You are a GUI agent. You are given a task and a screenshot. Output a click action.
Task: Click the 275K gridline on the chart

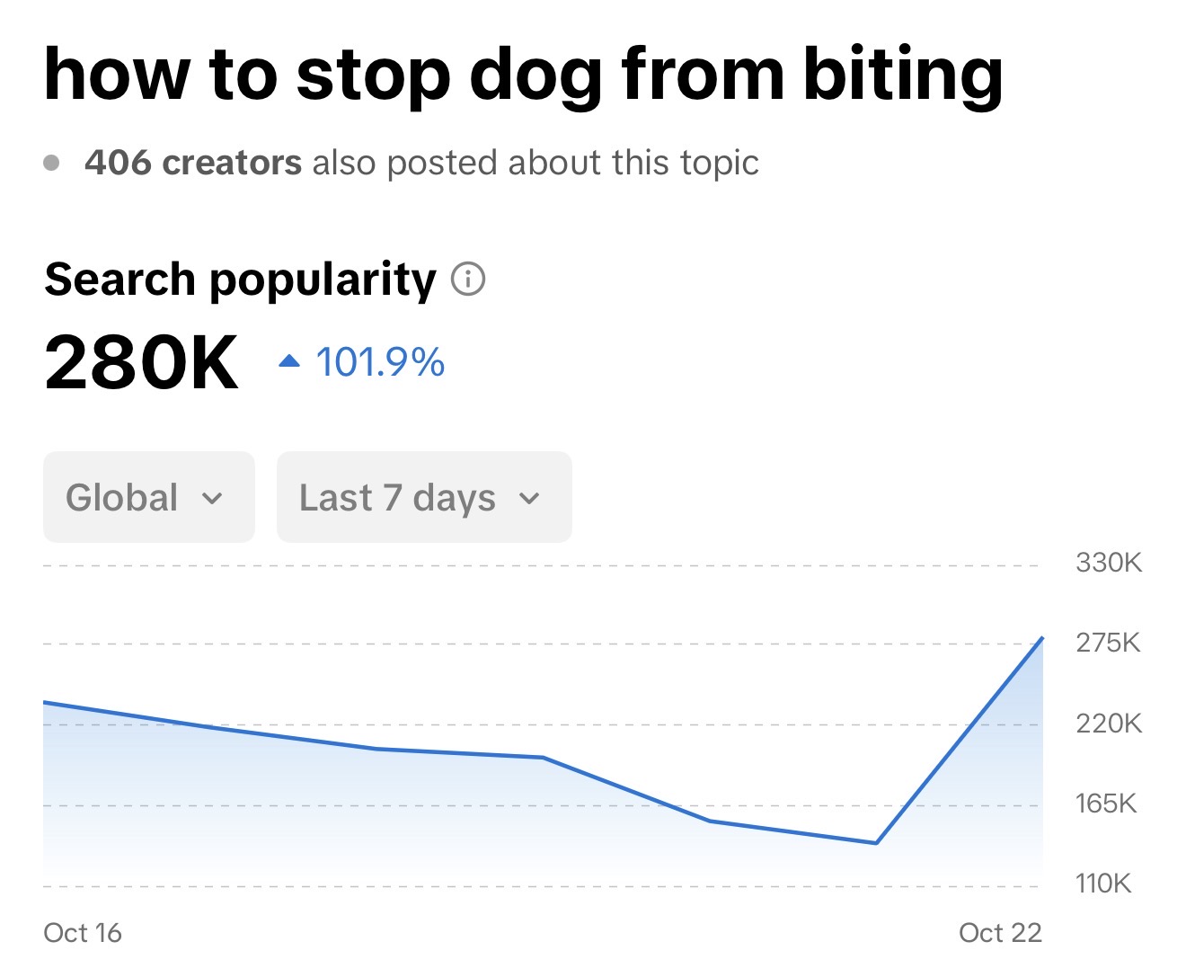(x=539, y=643)
